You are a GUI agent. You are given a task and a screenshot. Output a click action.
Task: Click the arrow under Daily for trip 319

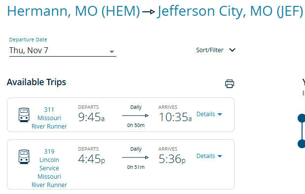coord(136,157)
